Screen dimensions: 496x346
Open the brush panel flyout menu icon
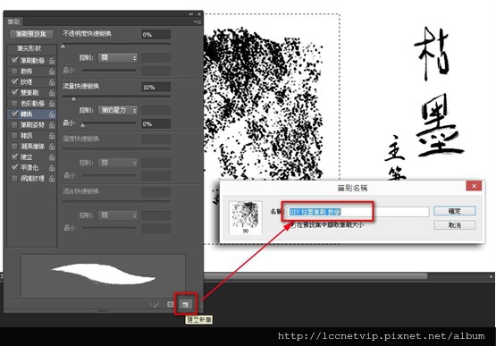click(x=198, y=21)
